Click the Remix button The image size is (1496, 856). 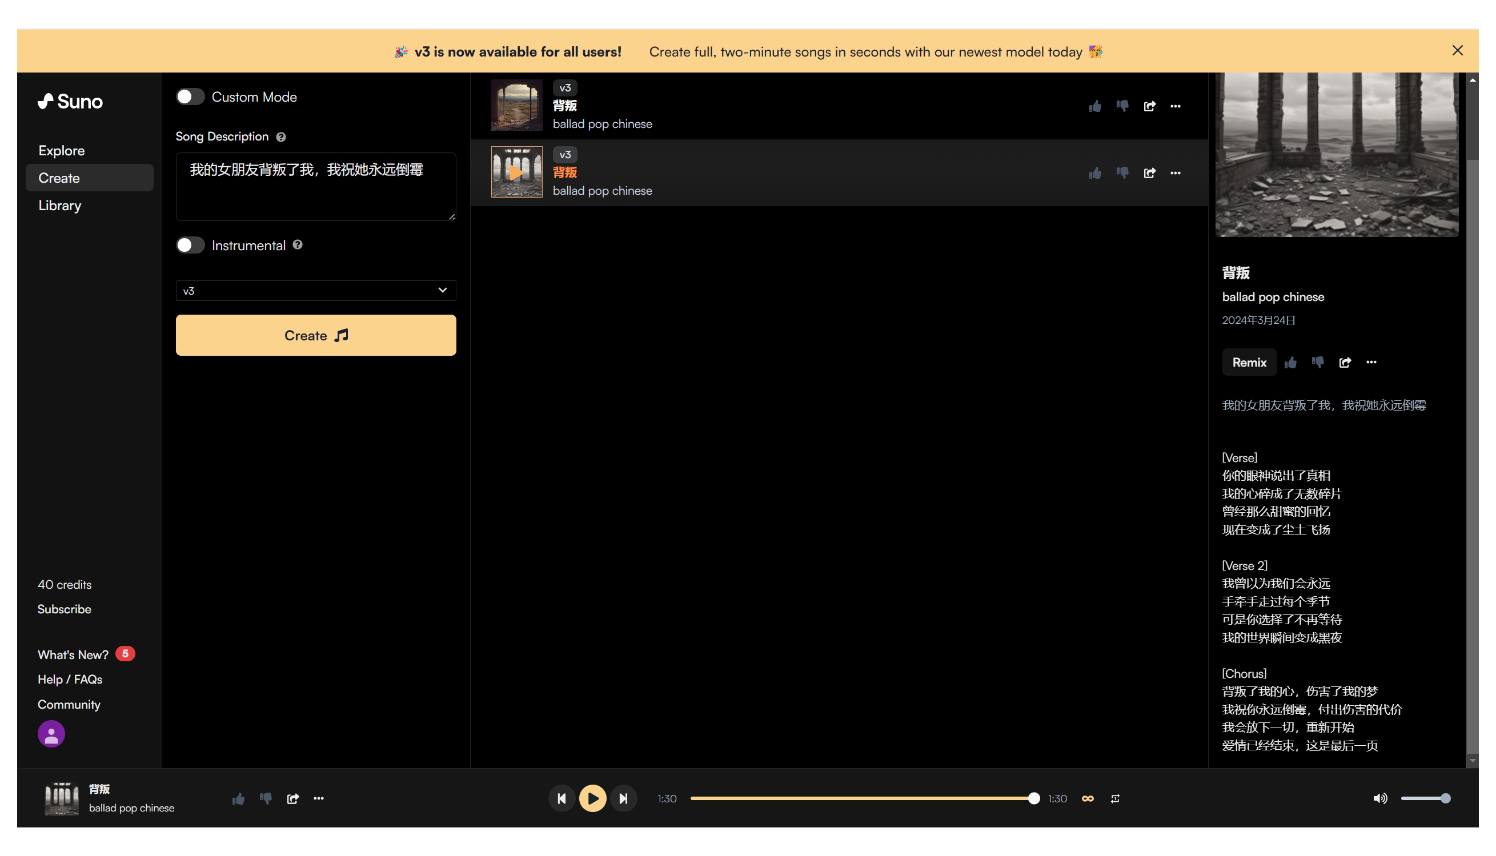point(1249,362)
